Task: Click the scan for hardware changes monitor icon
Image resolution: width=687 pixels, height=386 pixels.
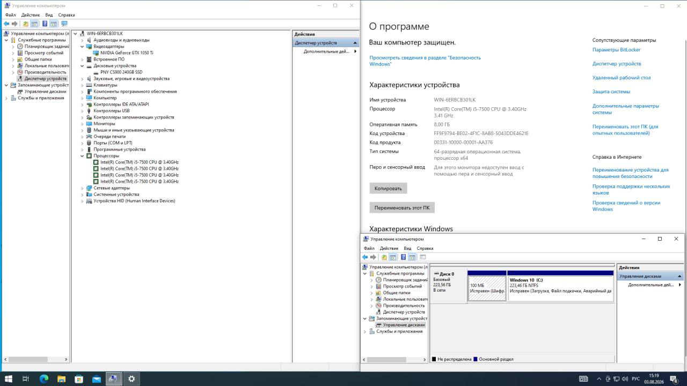Action: [64, 24]
